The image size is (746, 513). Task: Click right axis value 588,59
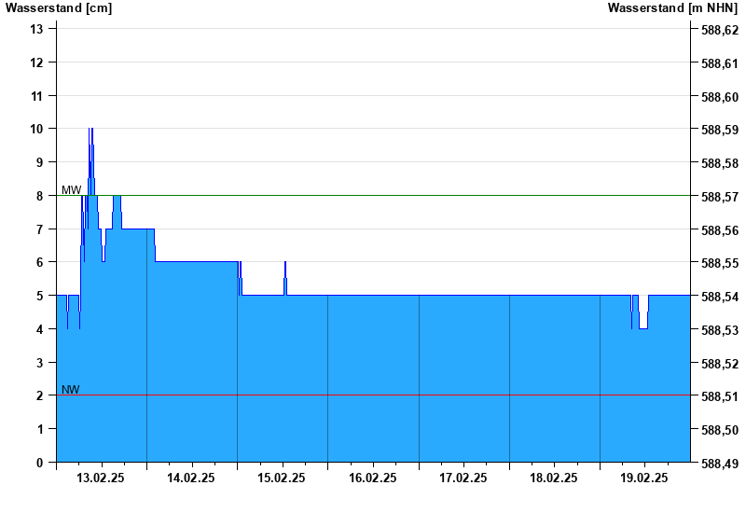720,130
